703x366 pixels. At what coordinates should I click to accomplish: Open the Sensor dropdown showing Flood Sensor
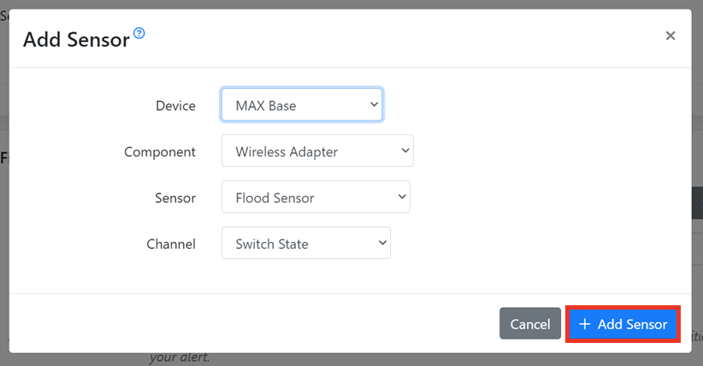[x=306, y=198]
